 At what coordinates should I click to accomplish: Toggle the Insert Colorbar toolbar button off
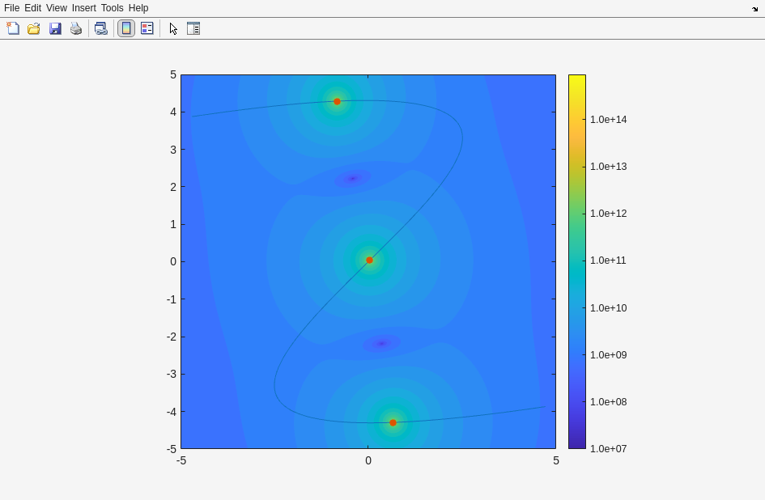pos(126,28)
